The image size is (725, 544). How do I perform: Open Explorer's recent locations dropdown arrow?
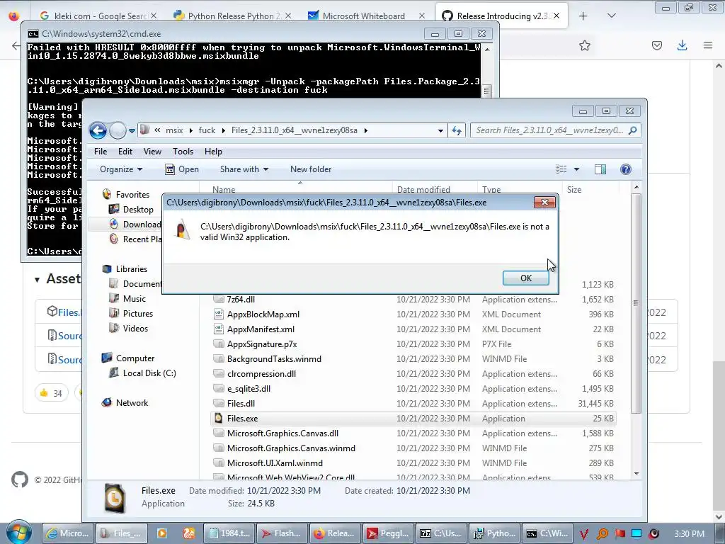[132, 131]
